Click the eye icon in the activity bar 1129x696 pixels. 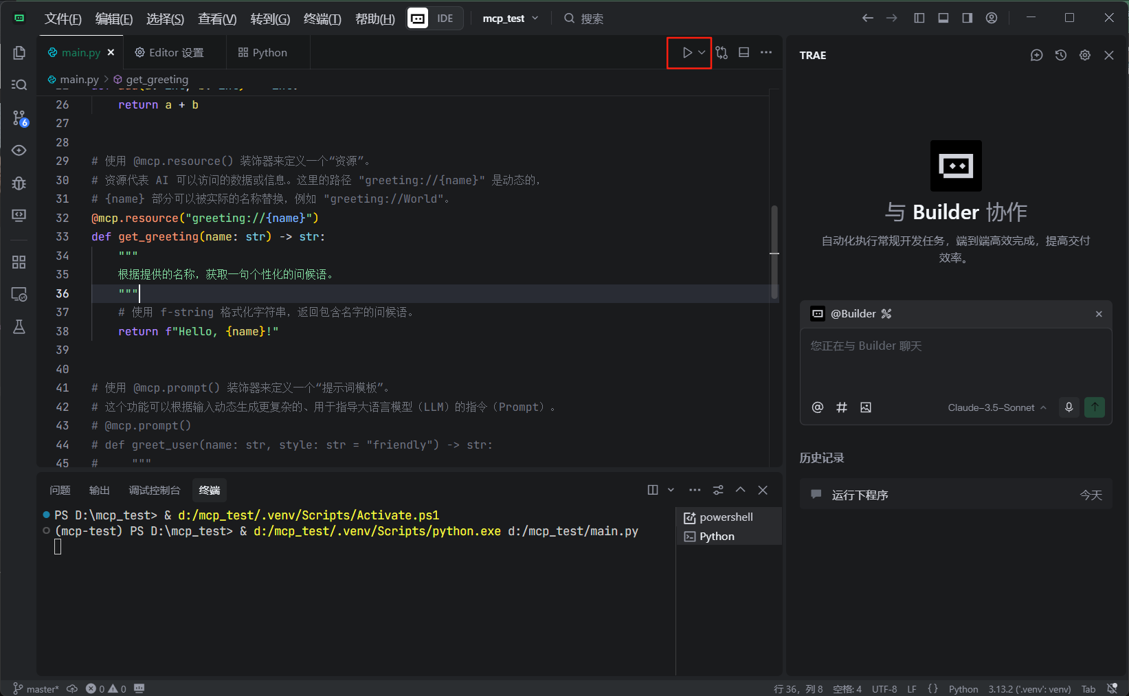pyautogui.click(x=19, y=150)
